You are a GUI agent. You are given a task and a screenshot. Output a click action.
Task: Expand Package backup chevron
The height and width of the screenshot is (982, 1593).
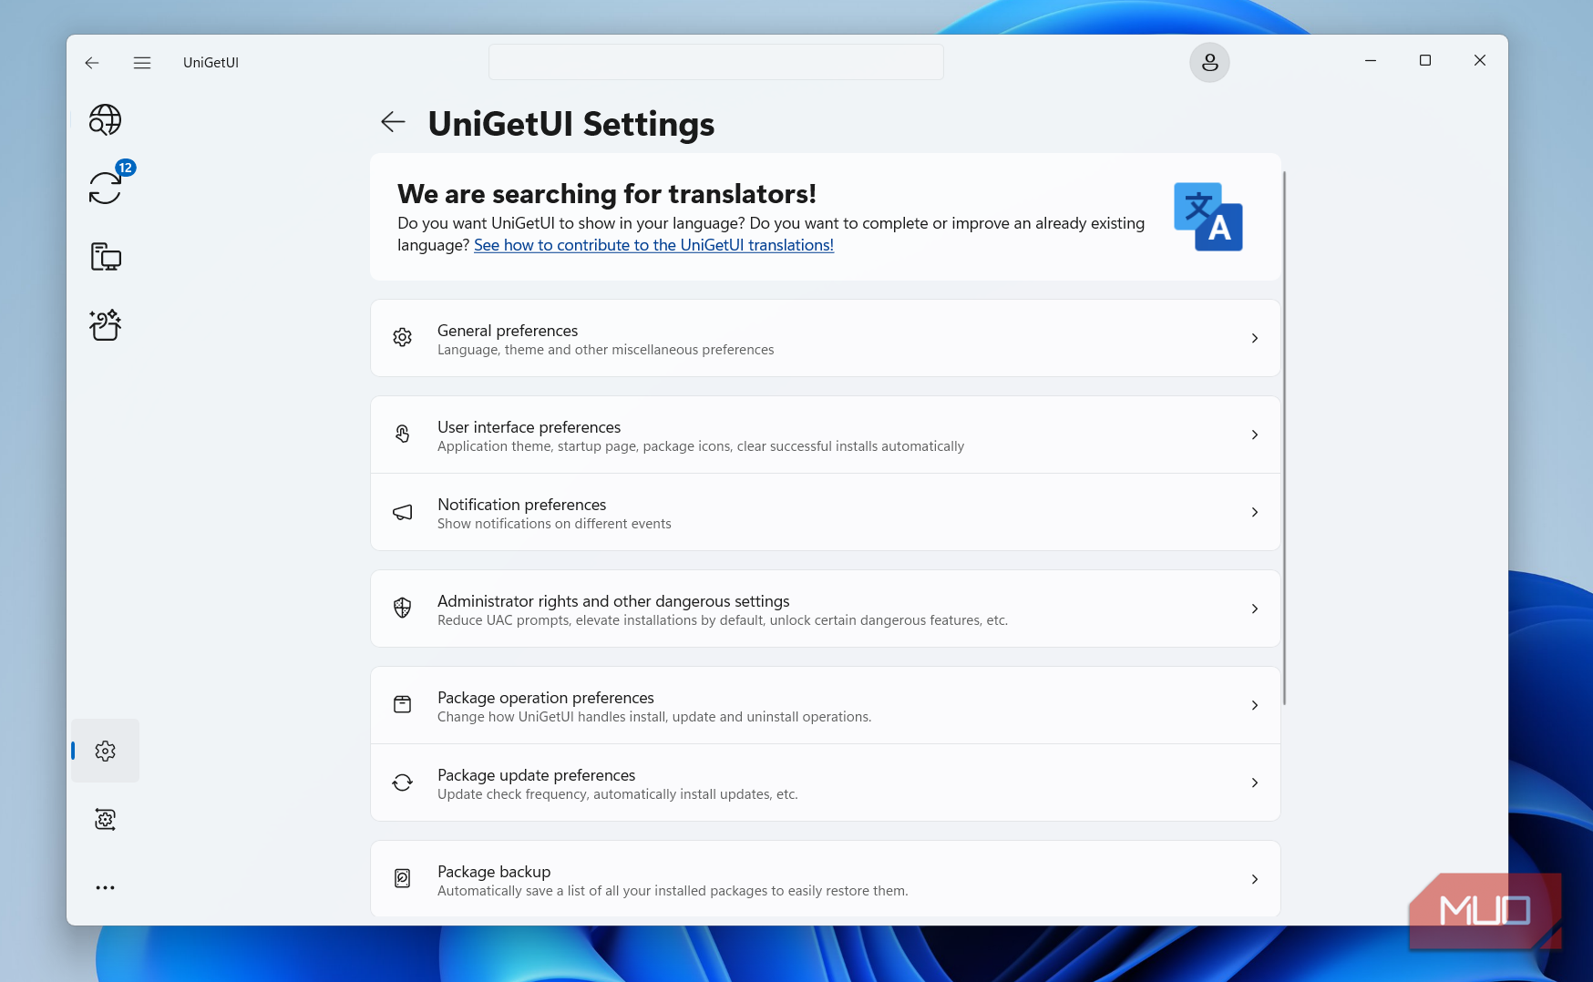coord(1255,879)
